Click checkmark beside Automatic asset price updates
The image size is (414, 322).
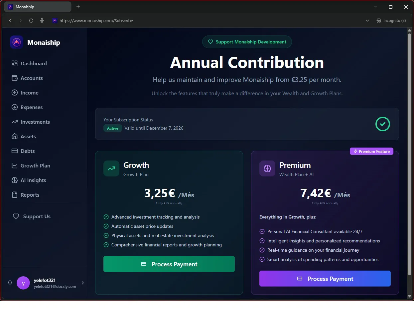coord(106,226)
